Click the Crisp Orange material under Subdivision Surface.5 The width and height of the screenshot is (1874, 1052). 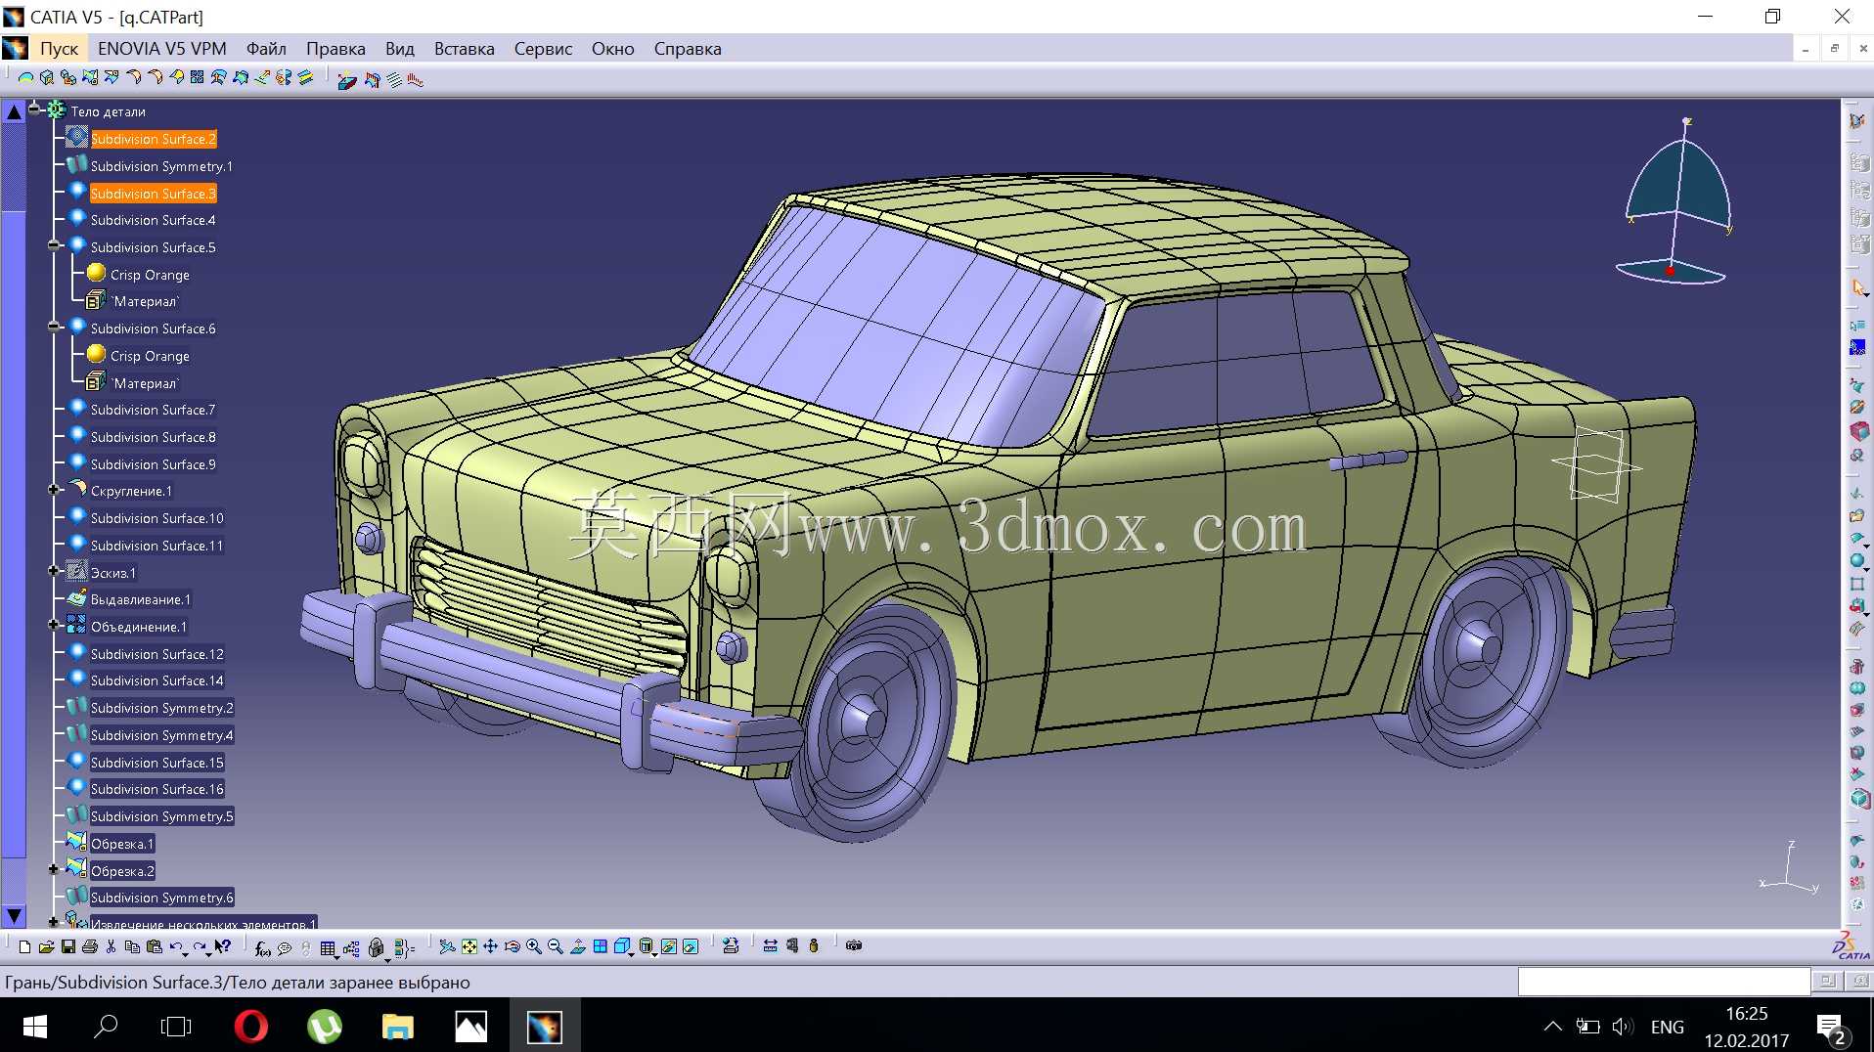point(150,275)
